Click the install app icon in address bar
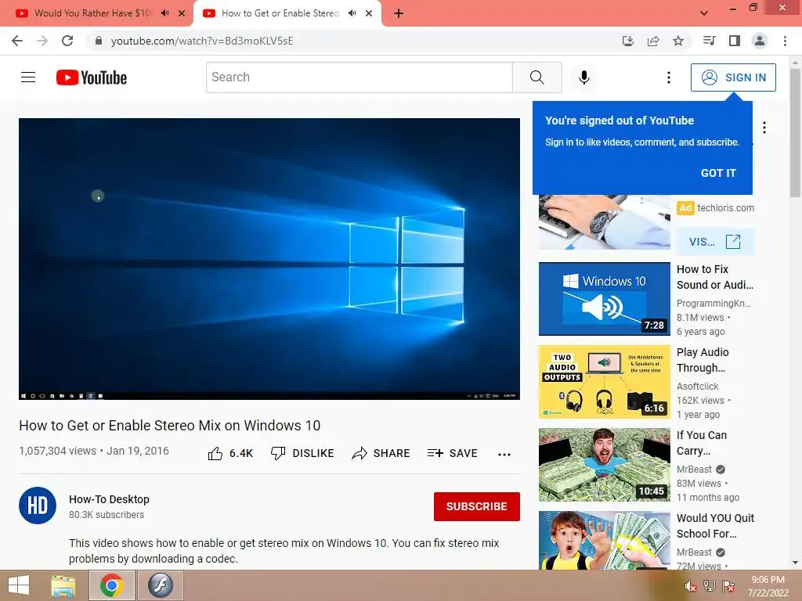The image size is (802, 601). (x=628, y=41)
